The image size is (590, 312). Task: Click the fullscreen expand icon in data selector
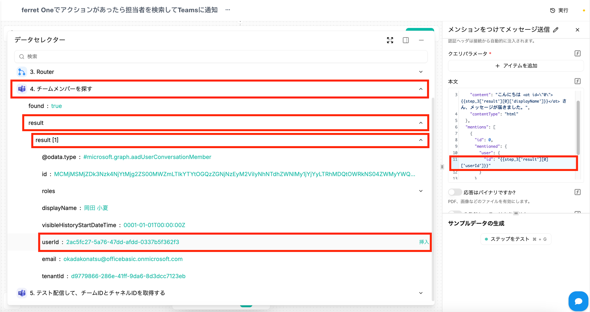click(390, 40)
